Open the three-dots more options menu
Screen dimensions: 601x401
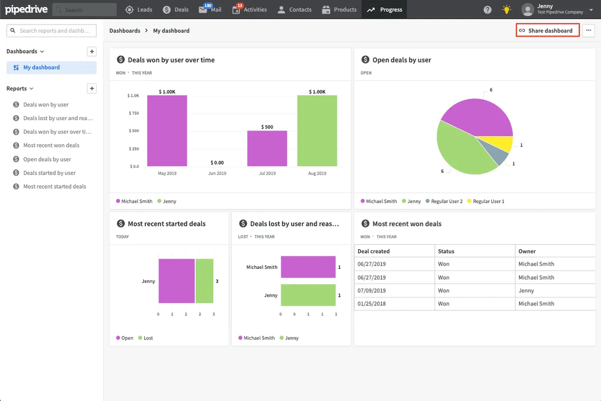588,31
